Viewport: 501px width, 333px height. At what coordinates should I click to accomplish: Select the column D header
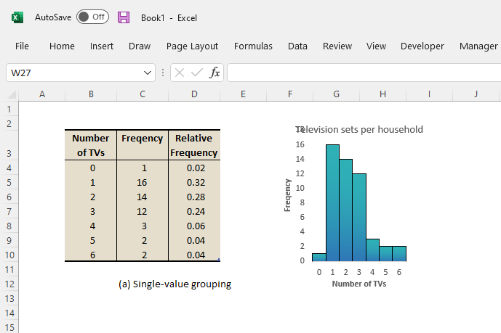pos(194,94)
